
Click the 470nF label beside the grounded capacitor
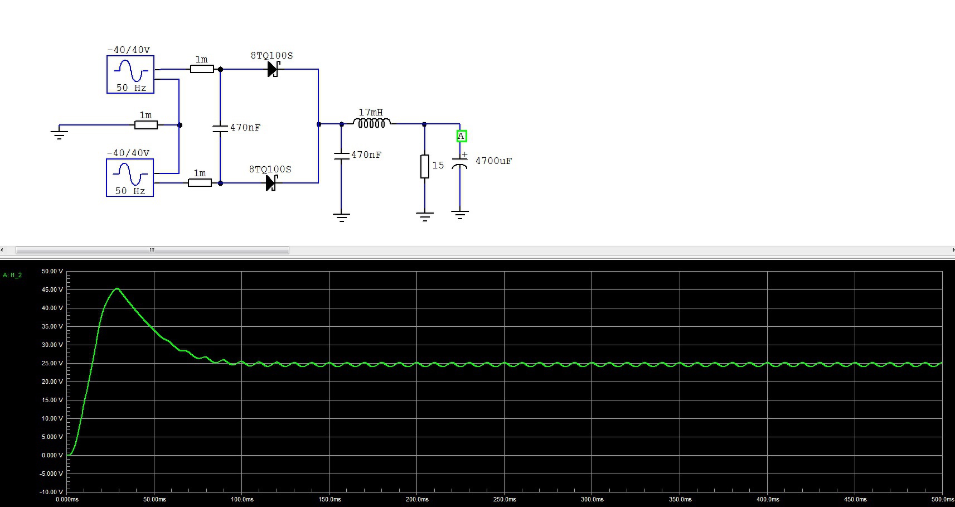click(x=366, y=154)
